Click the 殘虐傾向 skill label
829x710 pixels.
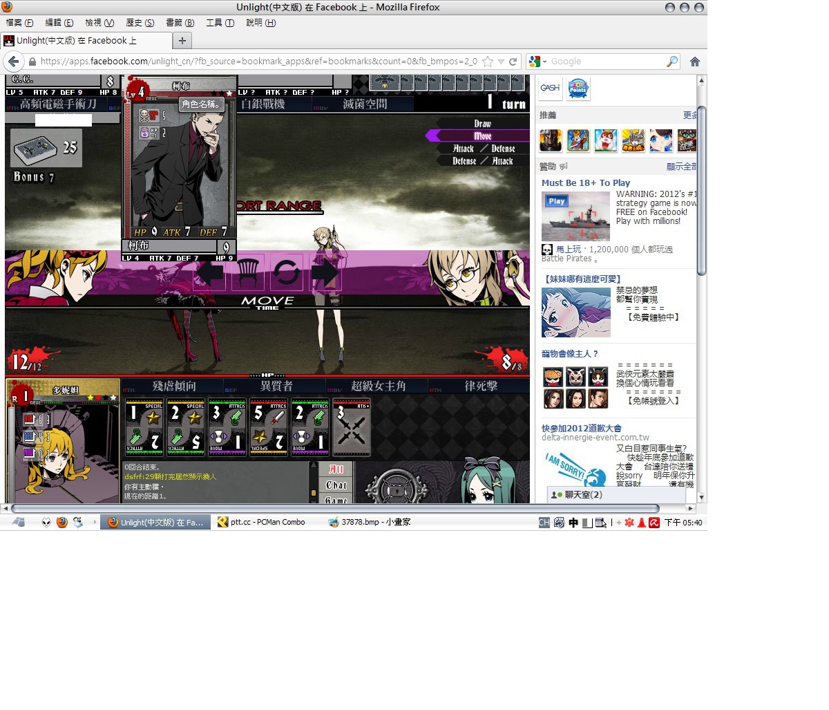174,386
